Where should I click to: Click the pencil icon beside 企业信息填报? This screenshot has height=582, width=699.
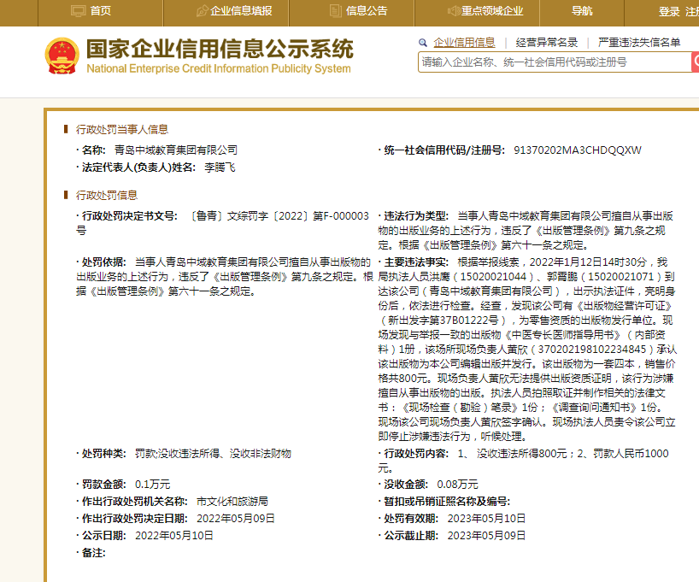click(x=202, y=11)
